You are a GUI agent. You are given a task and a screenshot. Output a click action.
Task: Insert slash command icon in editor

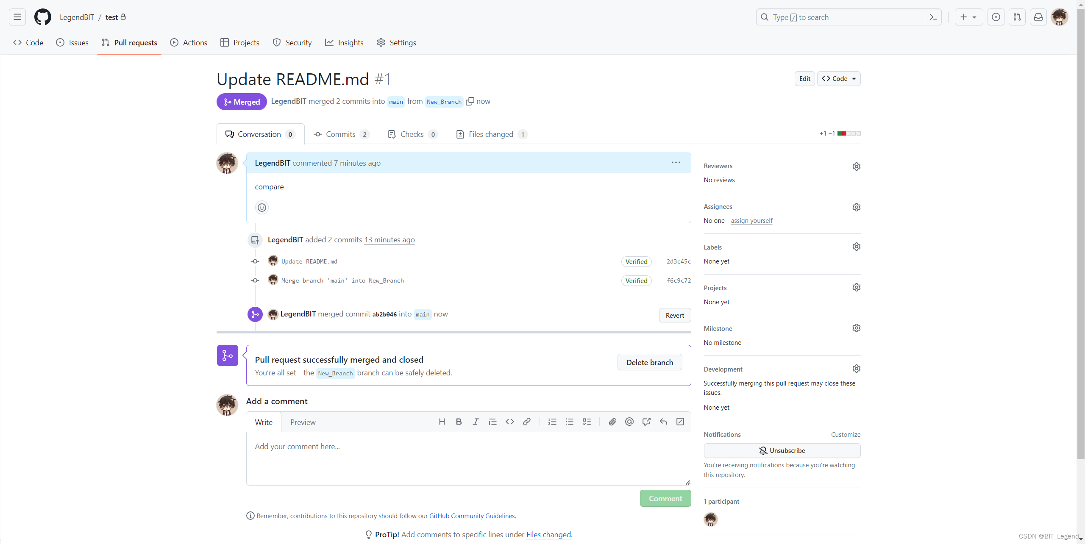tap(680, 422)
